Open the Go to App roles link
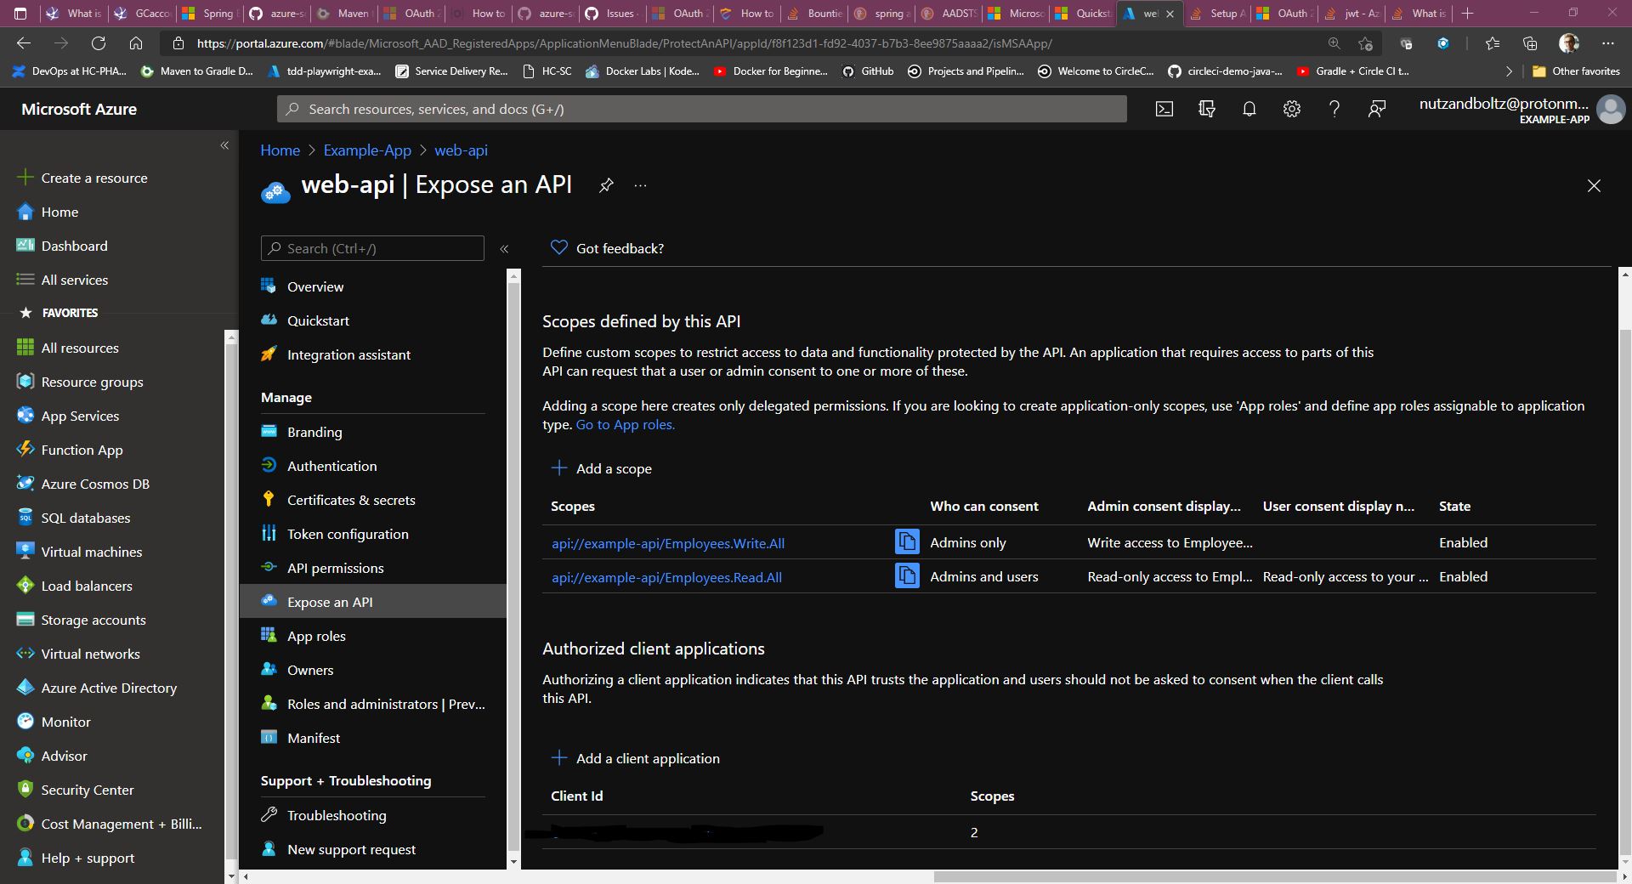 pos(625,424)
